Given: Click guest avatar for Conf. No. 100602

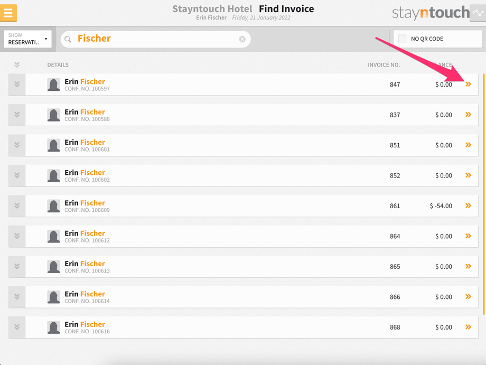Looking at the screenshot, I should pos(54,176).
